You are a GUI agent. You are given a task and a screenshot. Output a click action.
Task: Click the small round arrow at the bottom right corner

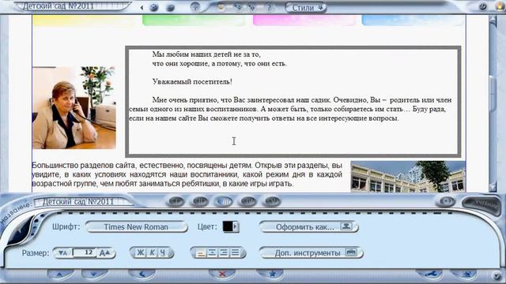pyautogui.click(x=497, y=276)
